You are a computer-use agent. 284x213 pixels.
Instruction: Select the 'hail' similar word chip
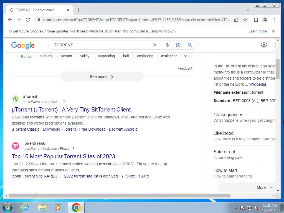pos(126,56)
